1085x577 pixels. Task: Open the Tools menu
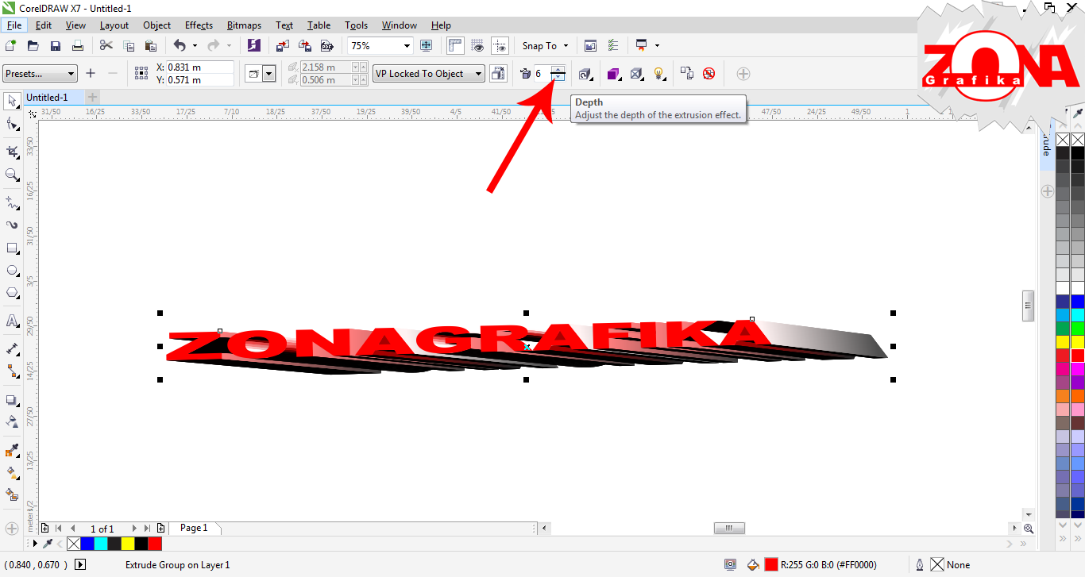(x=357, y=25)
